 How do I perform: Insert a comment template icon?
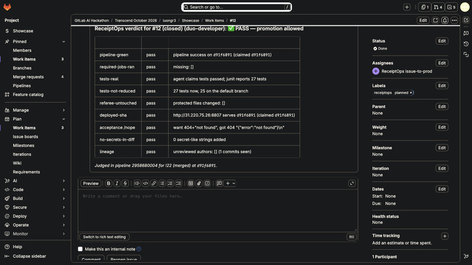pyautogui.click(x=219, y=183)
